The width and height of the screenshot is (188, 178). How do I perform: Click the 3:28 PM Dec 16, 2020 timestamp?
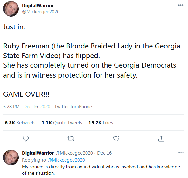(27, 107)
